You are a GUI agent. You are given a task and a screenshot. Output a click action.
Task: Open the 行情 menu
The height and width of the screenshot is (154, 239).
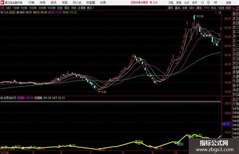(31, 3)
